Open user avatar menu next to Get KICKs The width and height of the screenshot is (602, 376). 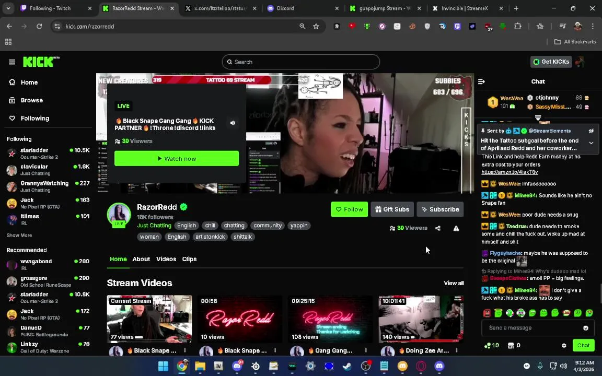[580, 62]
